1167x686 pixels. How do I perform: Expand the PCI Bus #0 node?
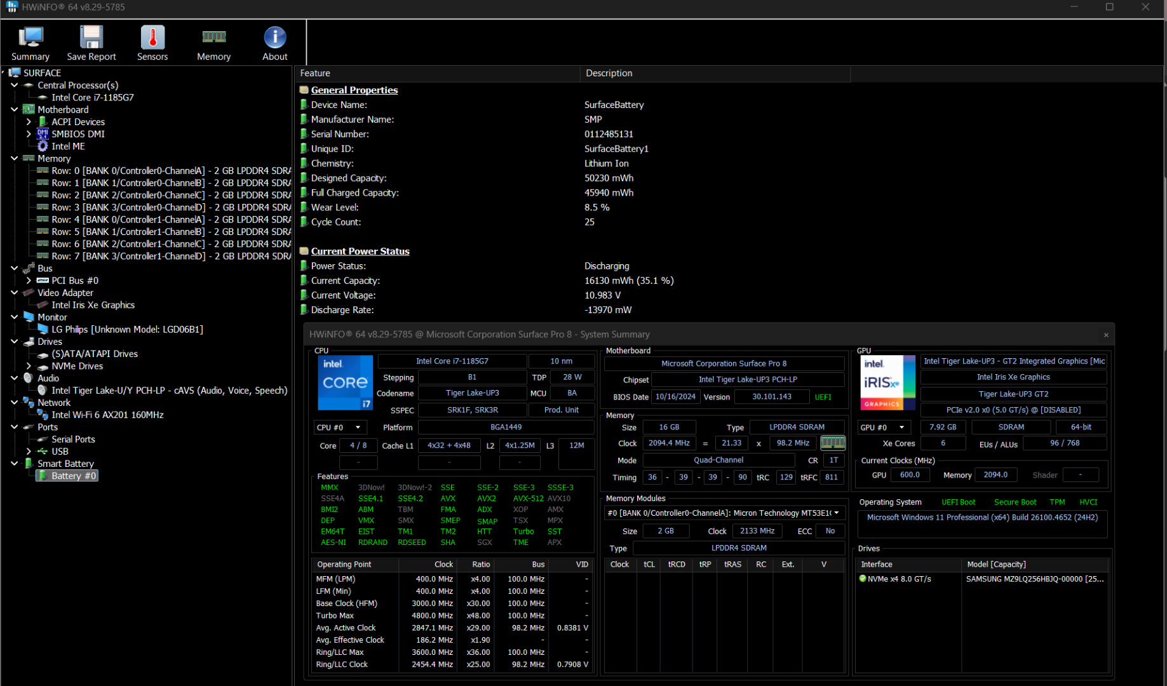29,280
